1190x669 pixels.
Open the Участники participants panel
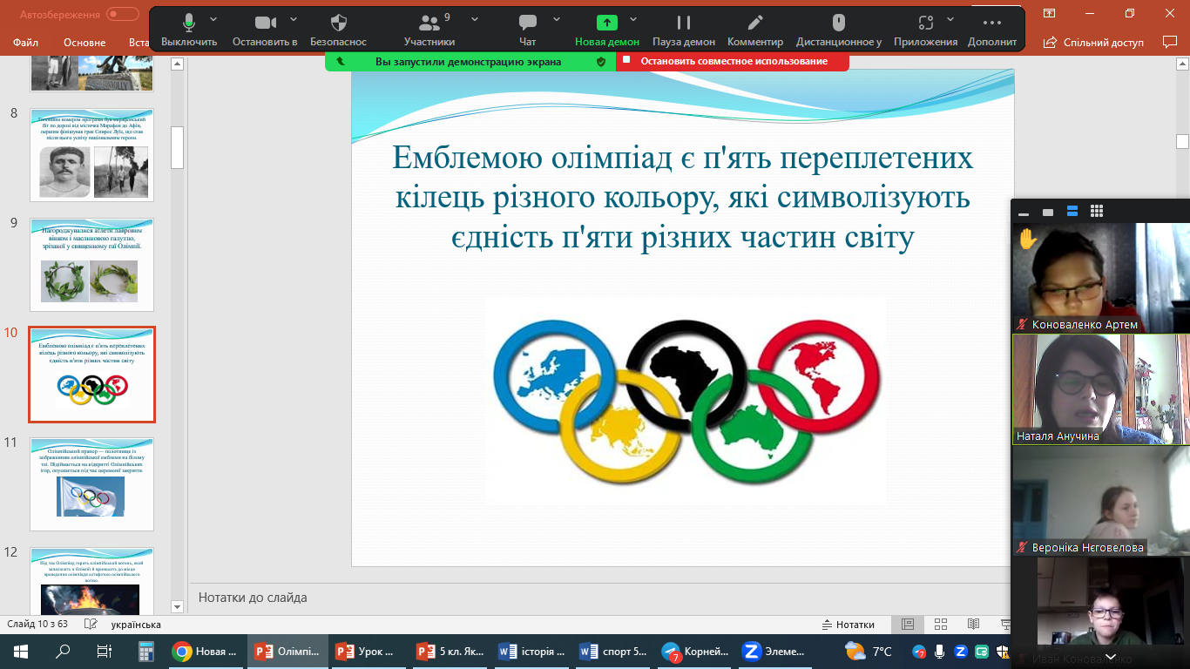click(429, 30)
